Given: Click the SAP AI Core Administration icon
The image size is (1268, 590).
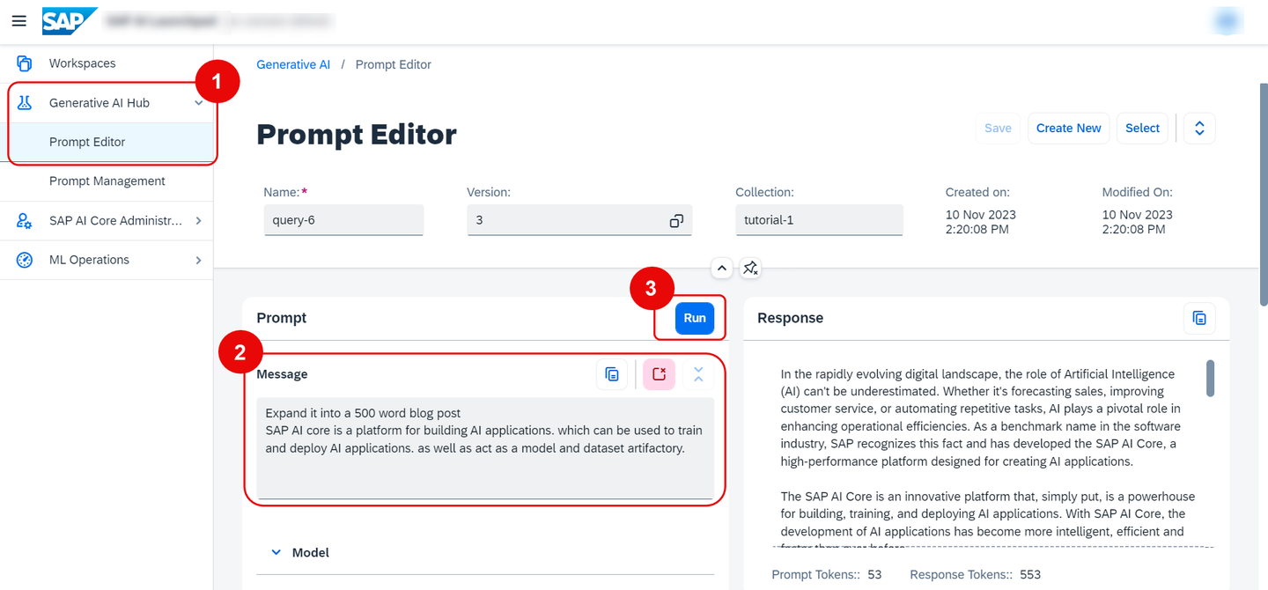Looking at the screenshot, I should [25, 221].
